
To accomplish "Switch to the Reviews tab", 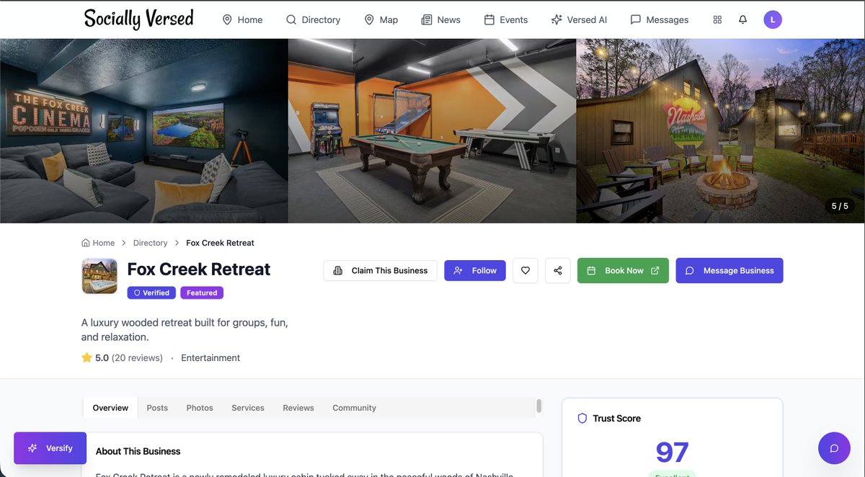I will pyautogui.click(x=298, y=408).
